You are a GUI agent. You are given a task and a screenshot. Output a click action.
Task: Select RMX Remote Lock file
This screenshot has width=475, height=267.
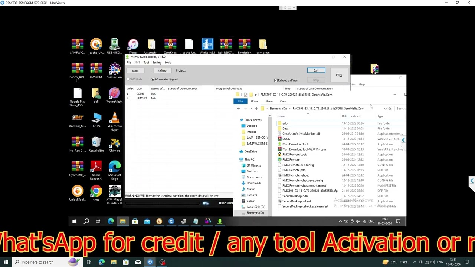click(x=294, y=154)
